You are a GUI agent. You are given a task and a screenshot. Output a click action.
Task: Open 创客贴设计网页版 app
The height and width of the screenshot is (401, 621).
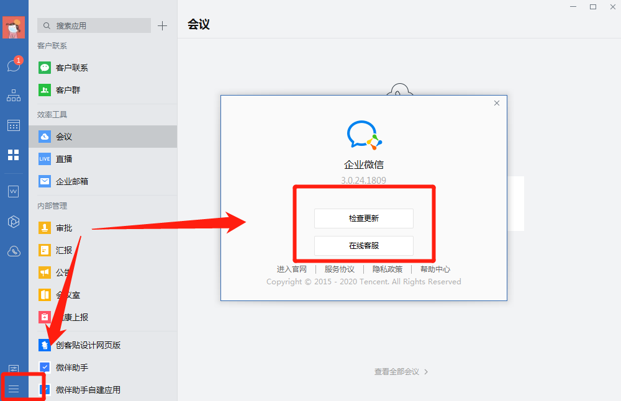click(x=103, y=345)
